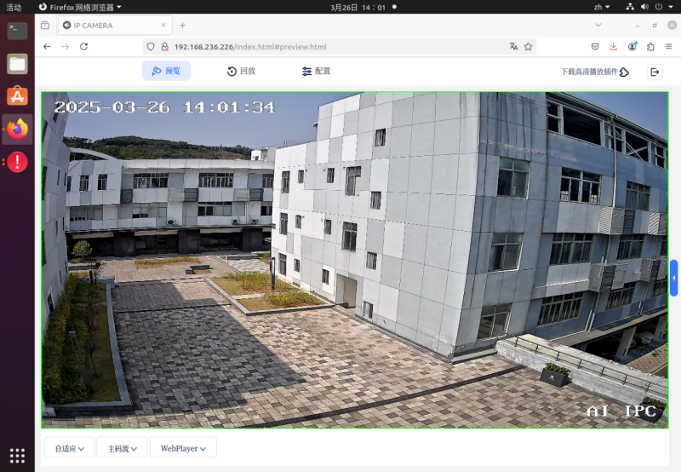Open Files from the Ubuntu dock
The image size is (681, 472).
coord(17,64)
